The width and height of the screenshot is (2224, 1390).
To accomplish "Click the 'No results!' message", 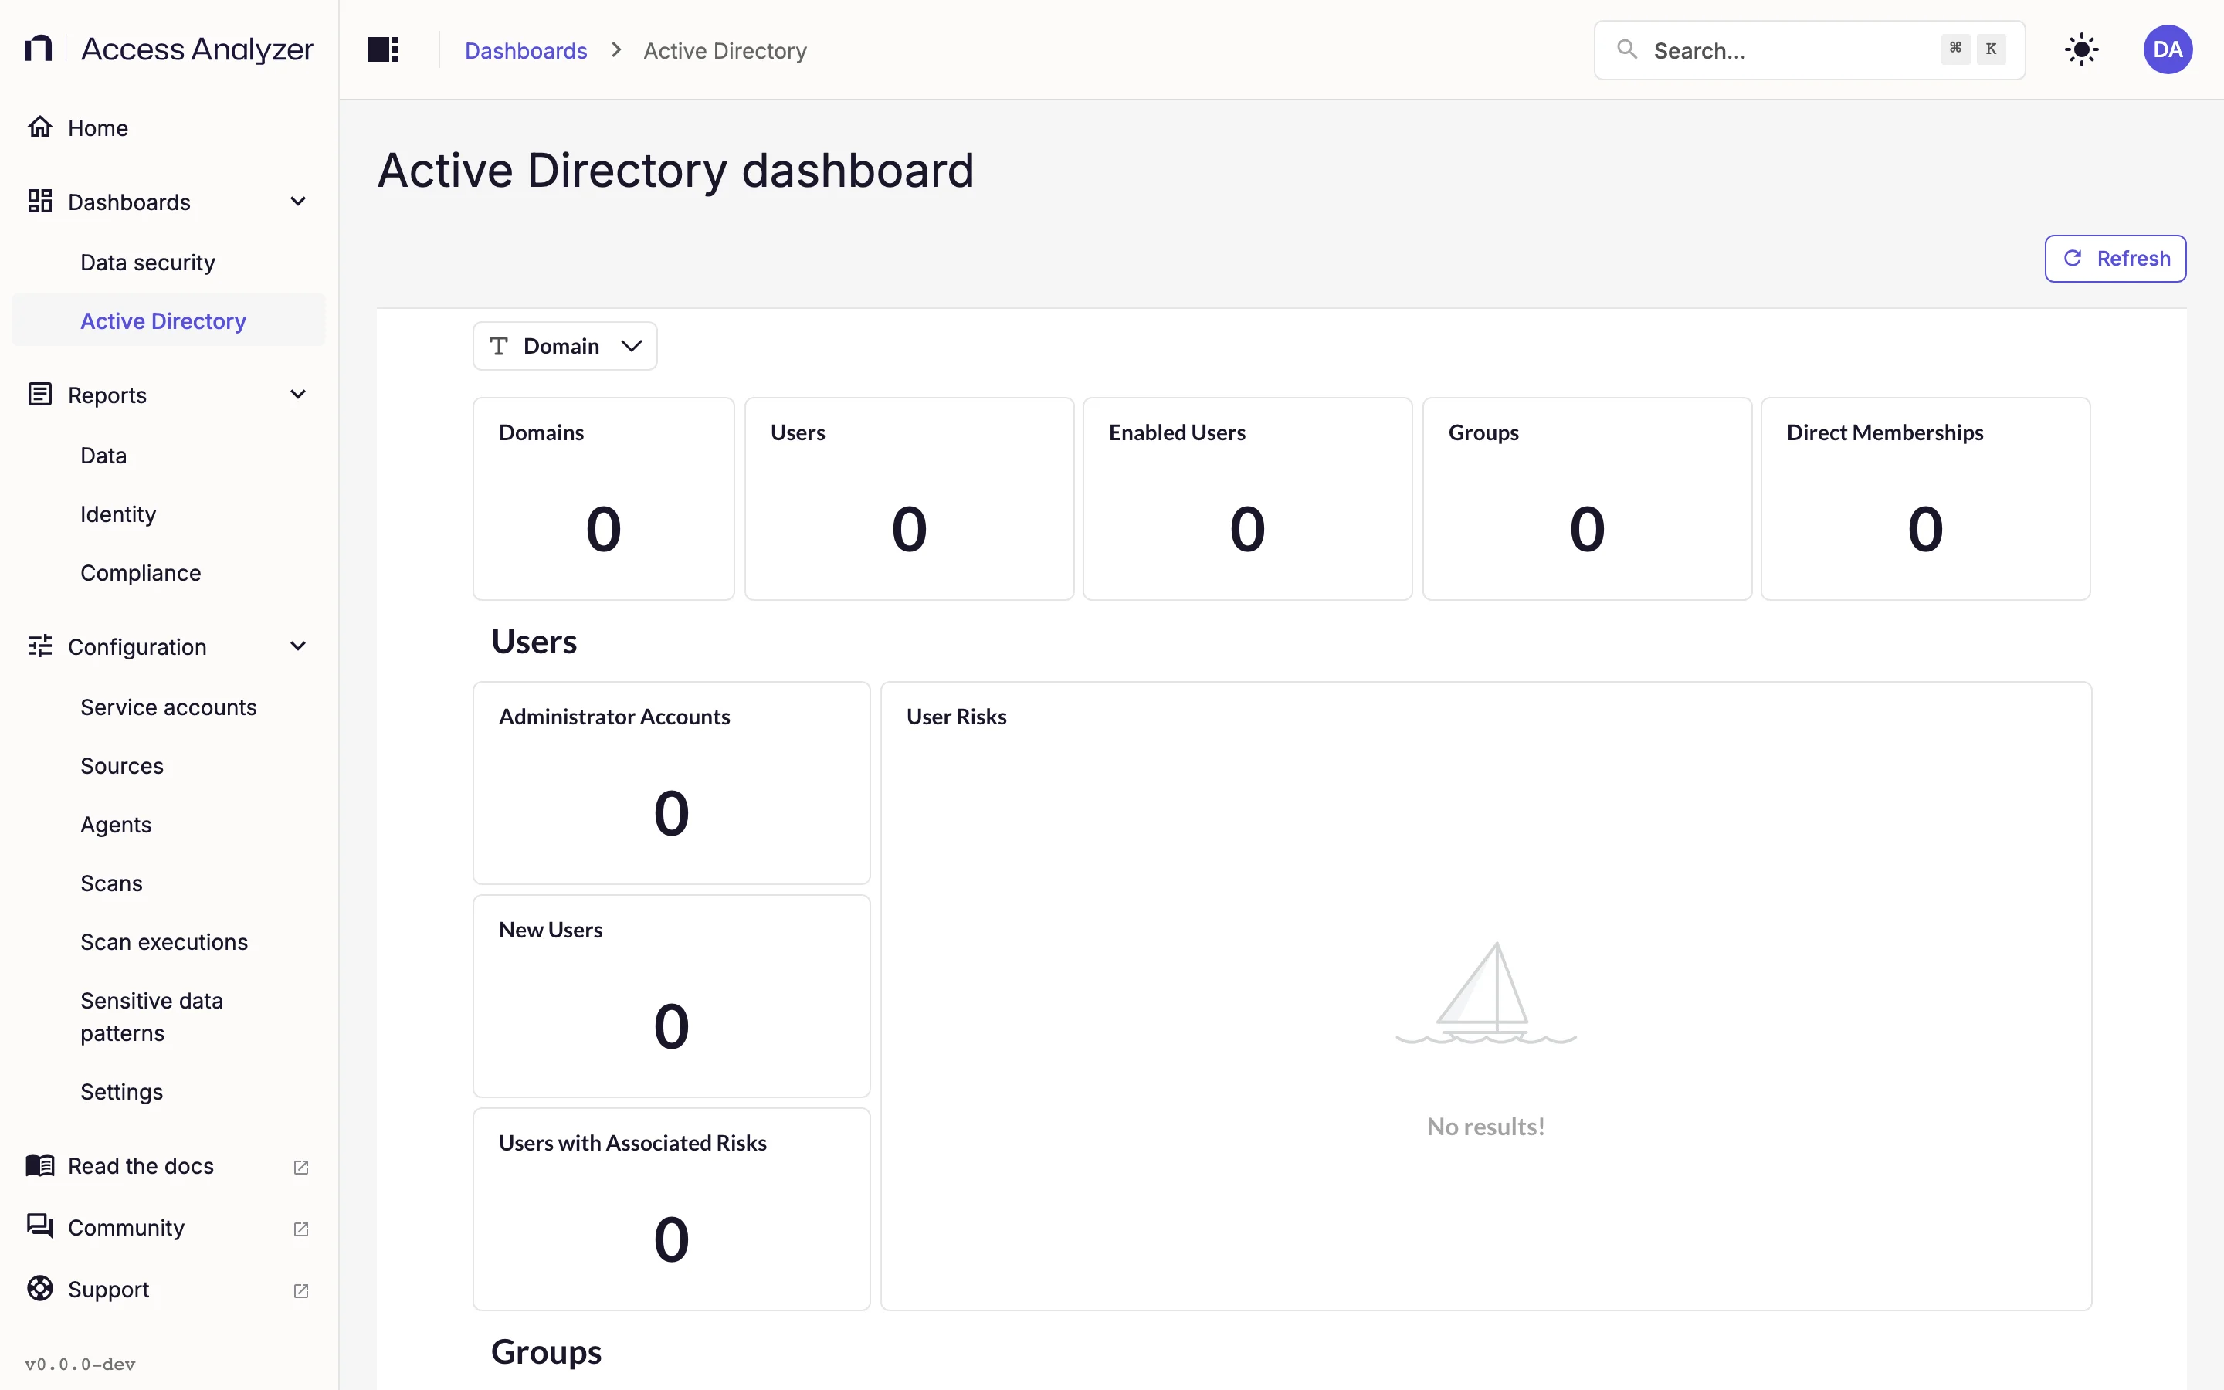I will [1485, 1126].
